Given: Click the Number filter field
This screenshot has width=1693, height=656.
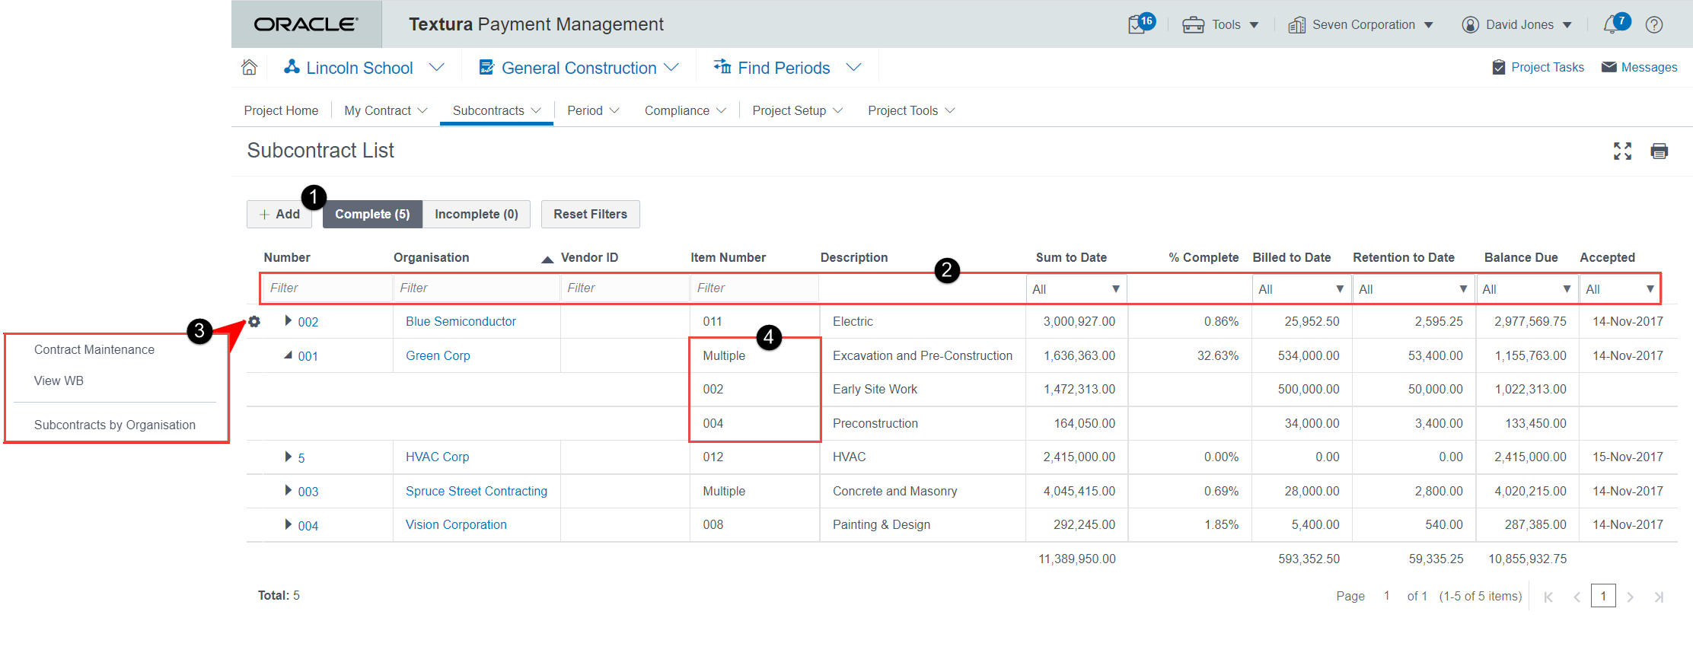Looking at the screenshot, I should point(327,288).
